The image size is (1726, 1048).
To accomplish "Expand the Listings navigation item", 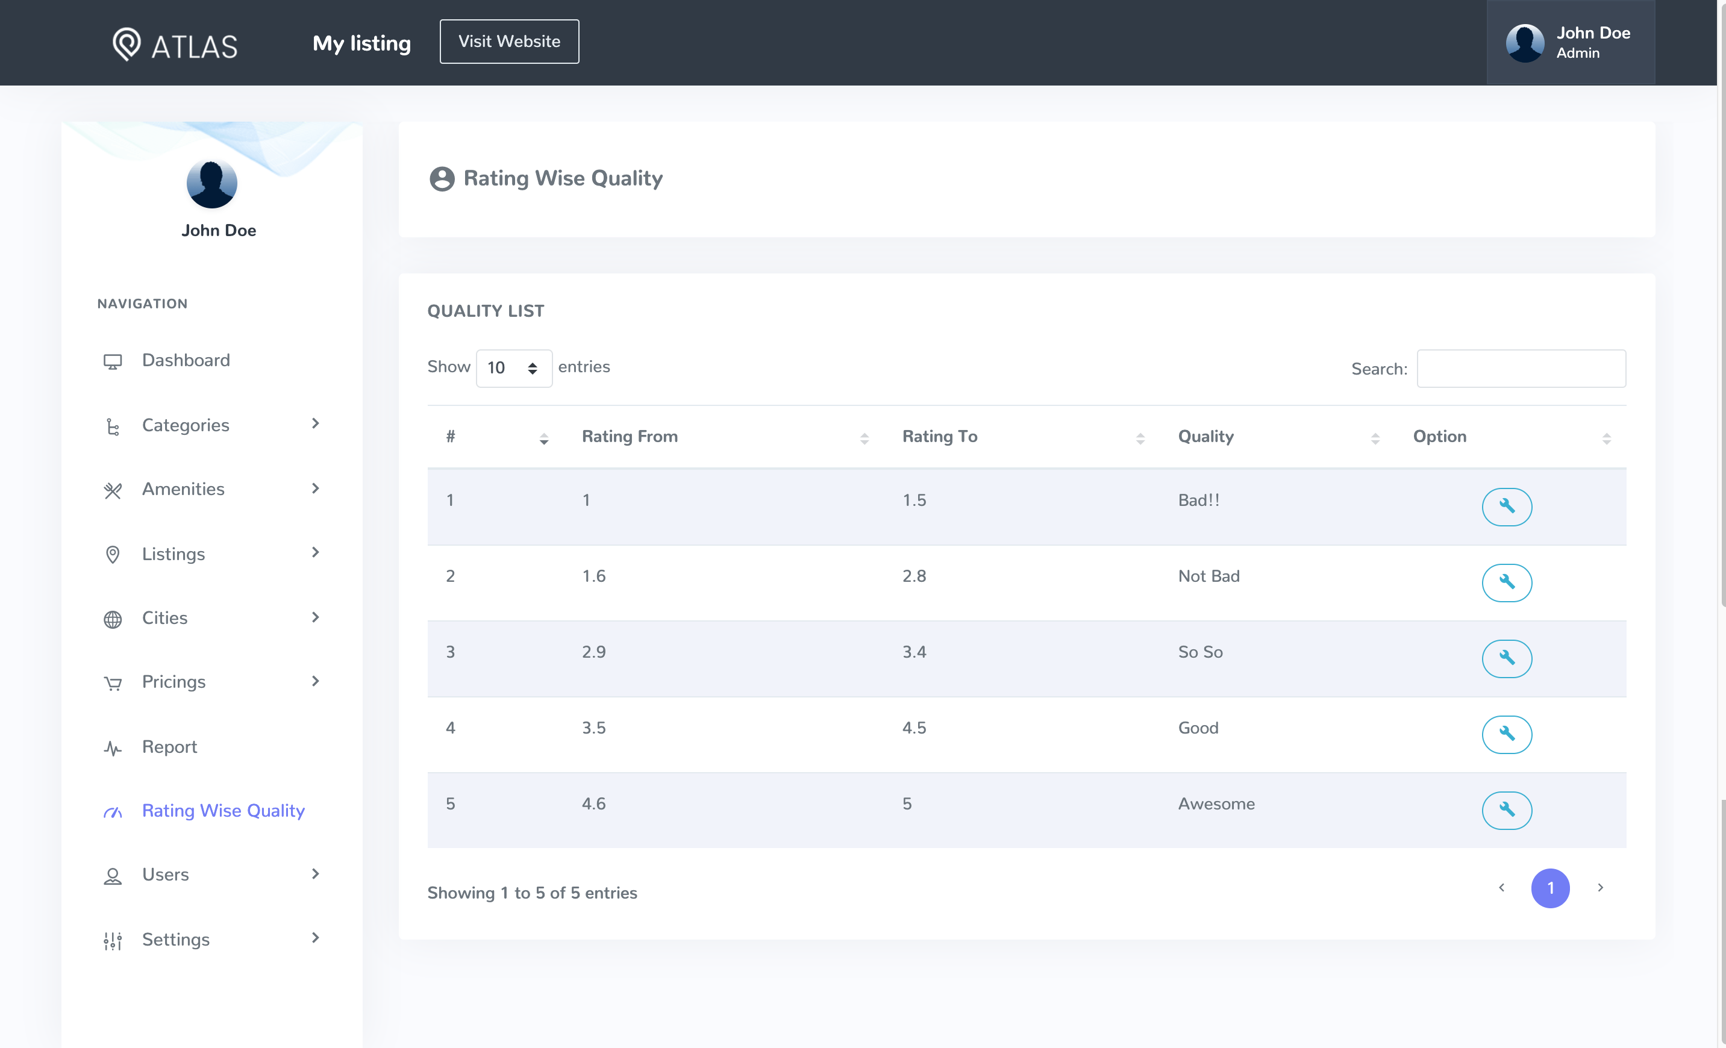I will (211, 555).
